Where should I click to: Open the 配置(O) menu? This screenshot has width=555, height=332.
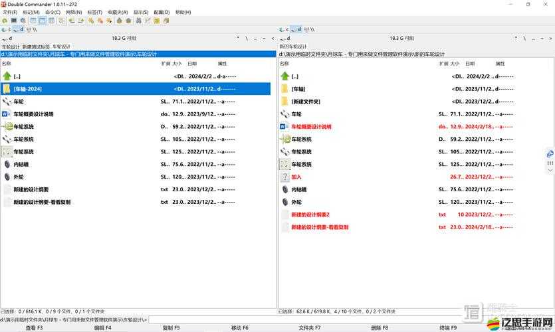pos(162,13)
